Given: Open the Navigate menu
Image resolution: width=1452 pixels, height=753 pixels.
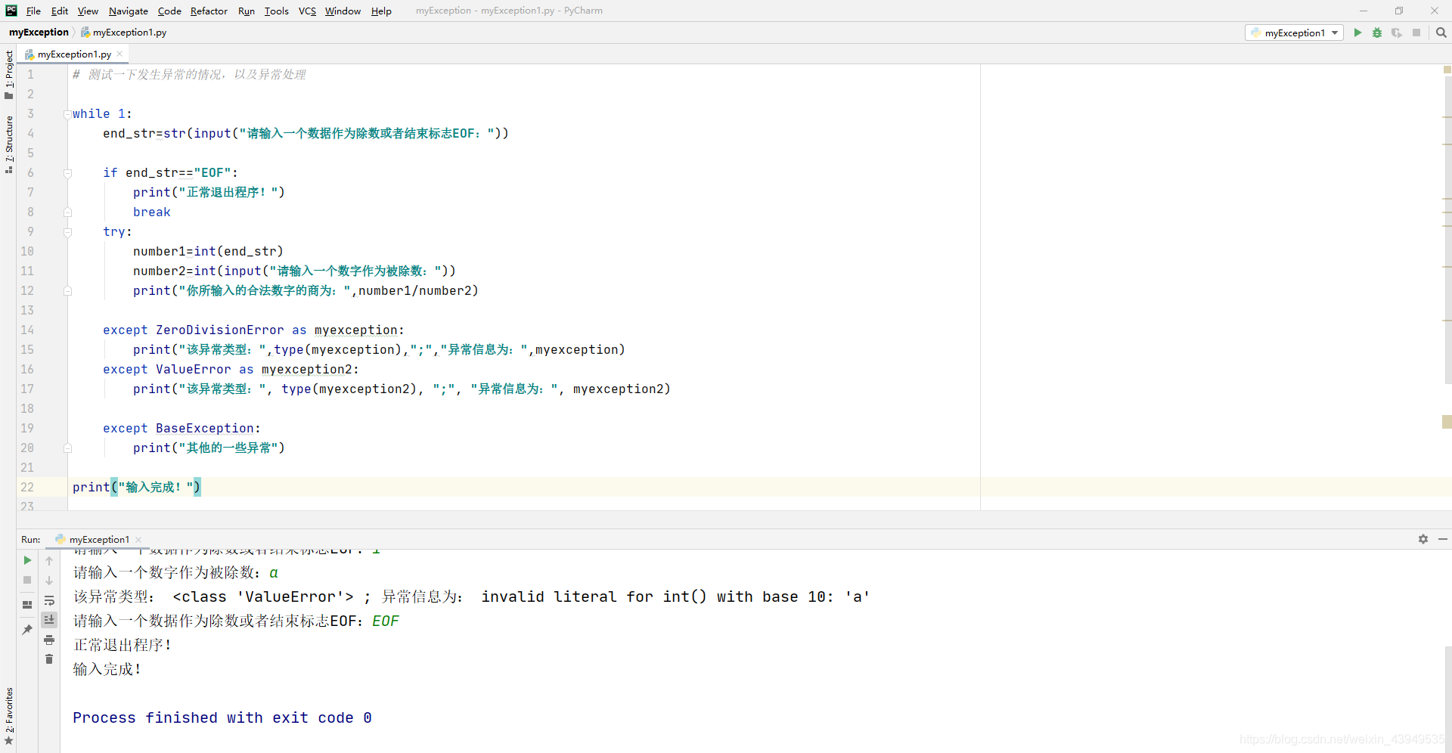Looking at the screenshot, I should (129, 11).
